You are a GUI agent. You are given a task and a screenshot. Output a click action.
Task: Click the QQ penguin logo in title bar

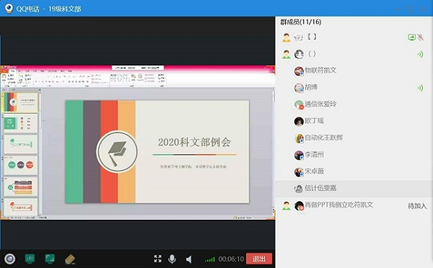[9, 8]
